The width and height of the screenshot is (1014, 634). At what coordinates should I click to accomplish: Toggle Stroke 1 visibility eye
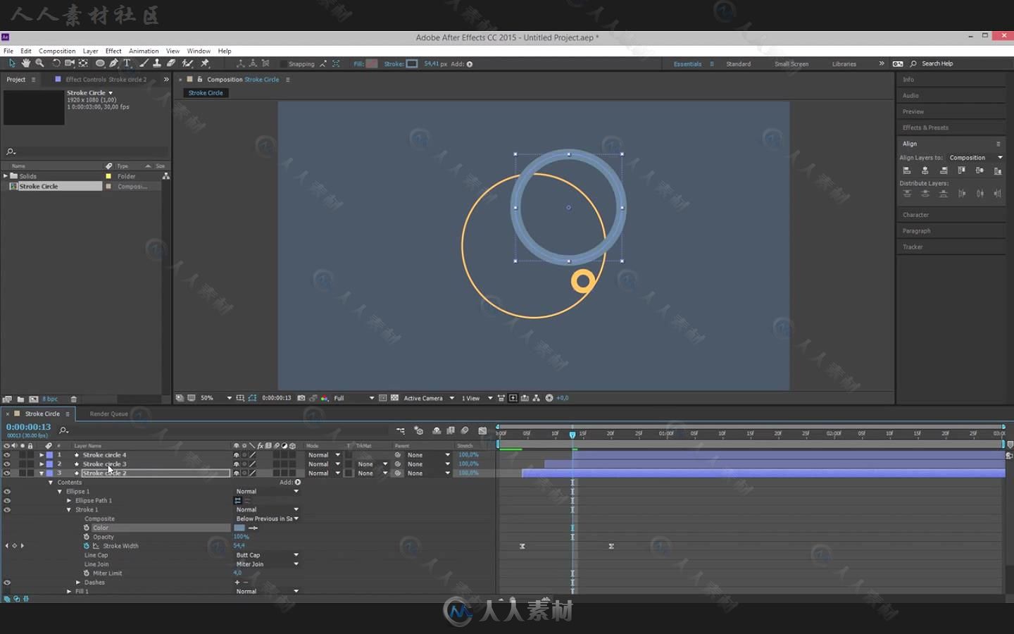(x=6, y=510)
